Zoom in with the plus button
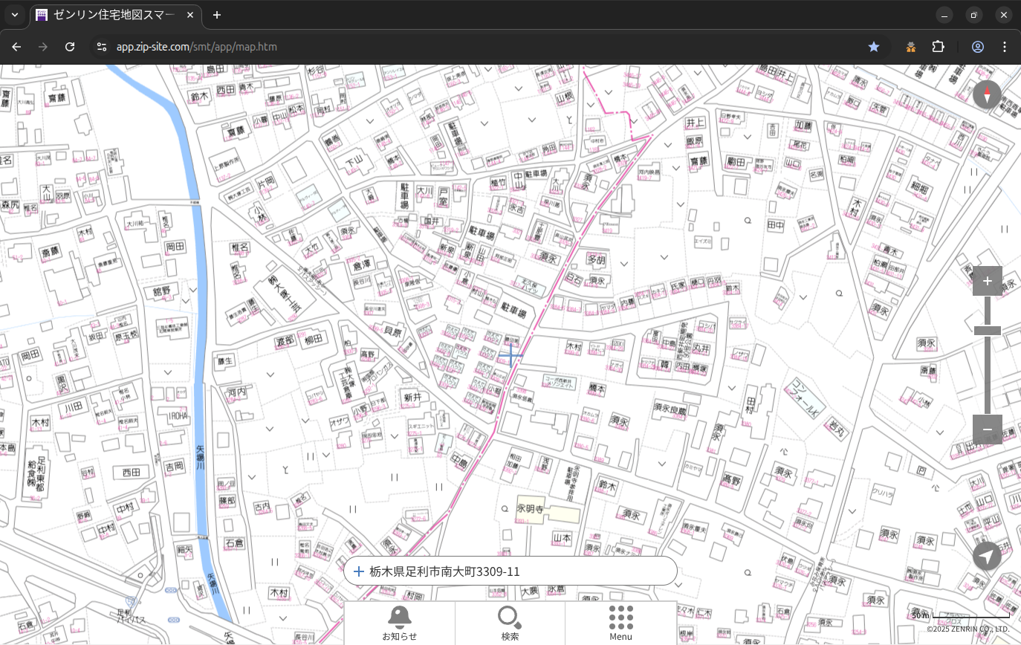1021x645 pixels. pos(987,281)
